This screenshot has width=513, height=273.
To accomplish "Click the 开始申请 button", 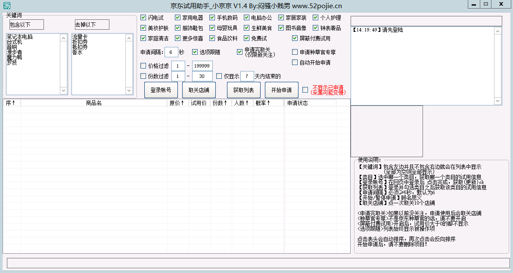I will [x=282, y=90].
